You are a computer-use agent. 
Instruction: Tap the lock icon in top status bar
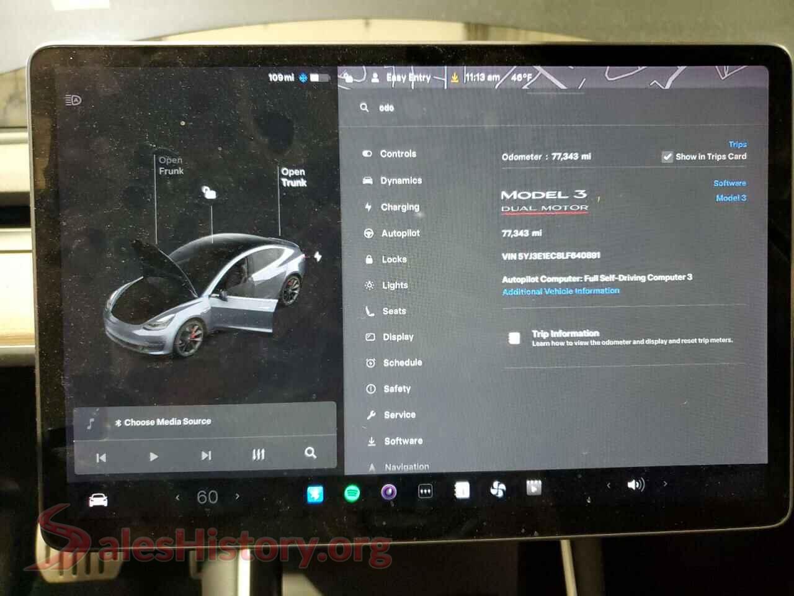coord(348,77)
